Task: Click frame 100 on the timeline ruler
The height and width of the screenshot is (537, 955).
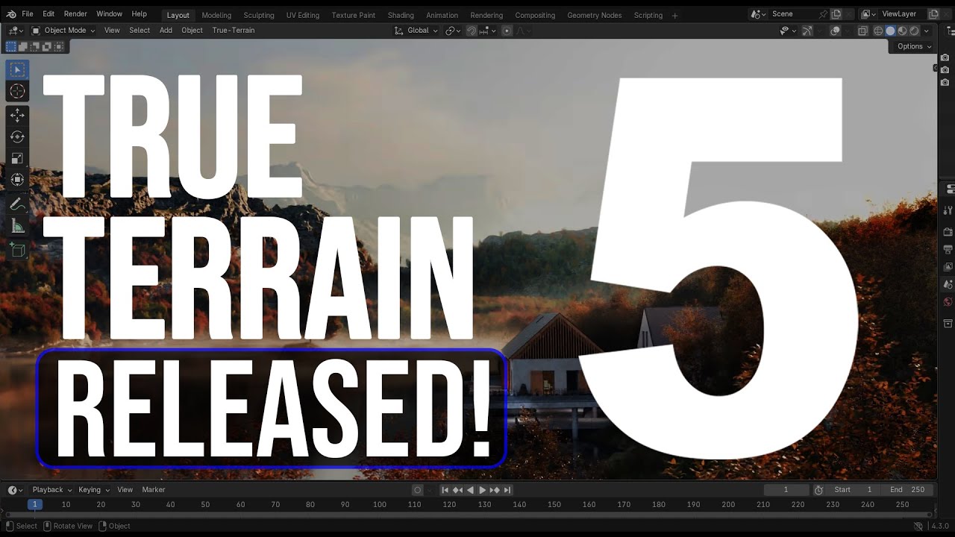Action: pyautogui.click(x=380, y=505)
